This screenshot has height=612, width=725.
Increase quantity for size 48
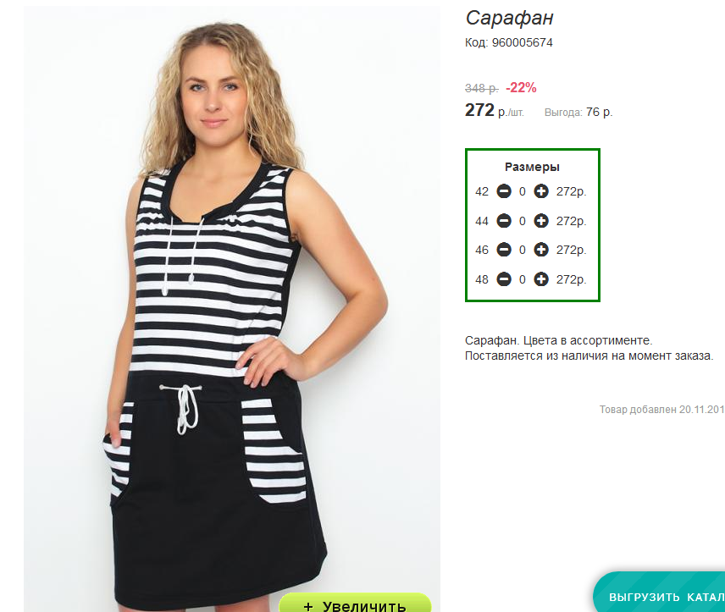(x=541, y=279)
